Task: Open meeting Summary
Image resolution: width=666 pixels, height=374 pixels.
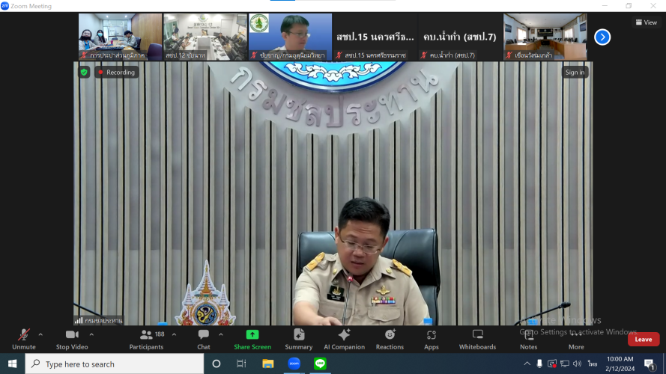Action: coord(298,339)
